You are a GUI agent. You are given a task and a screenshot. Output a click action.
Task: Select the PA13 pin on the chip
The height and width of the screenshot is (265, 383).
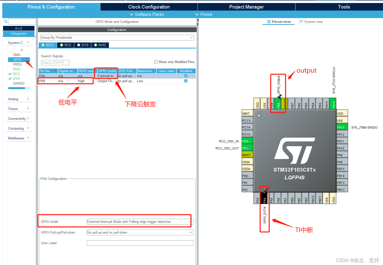click(342, 127)
